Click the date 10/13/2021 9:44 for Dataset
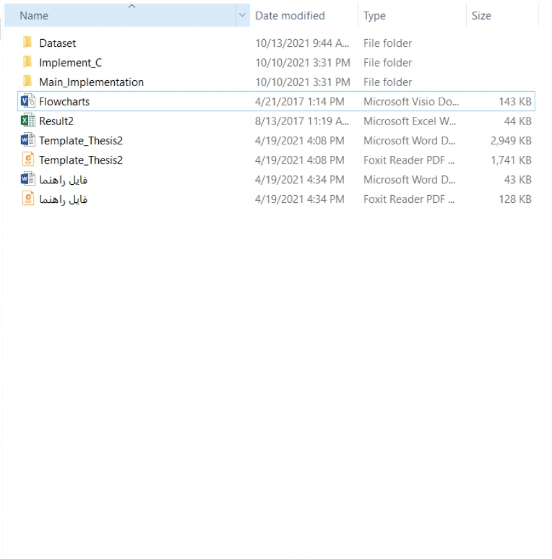The width and height of the screenshot is (552, 559). (302, 43)
